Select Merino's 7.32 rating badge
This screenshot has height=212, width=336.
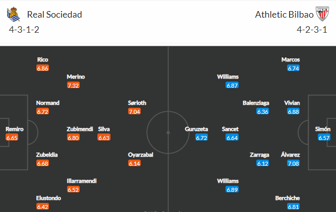click(73, 86)
